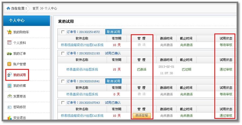This screenshot has height=125, width=242.
Task: Click the 我的收藏 favorites icon
Action: [9, 86]
